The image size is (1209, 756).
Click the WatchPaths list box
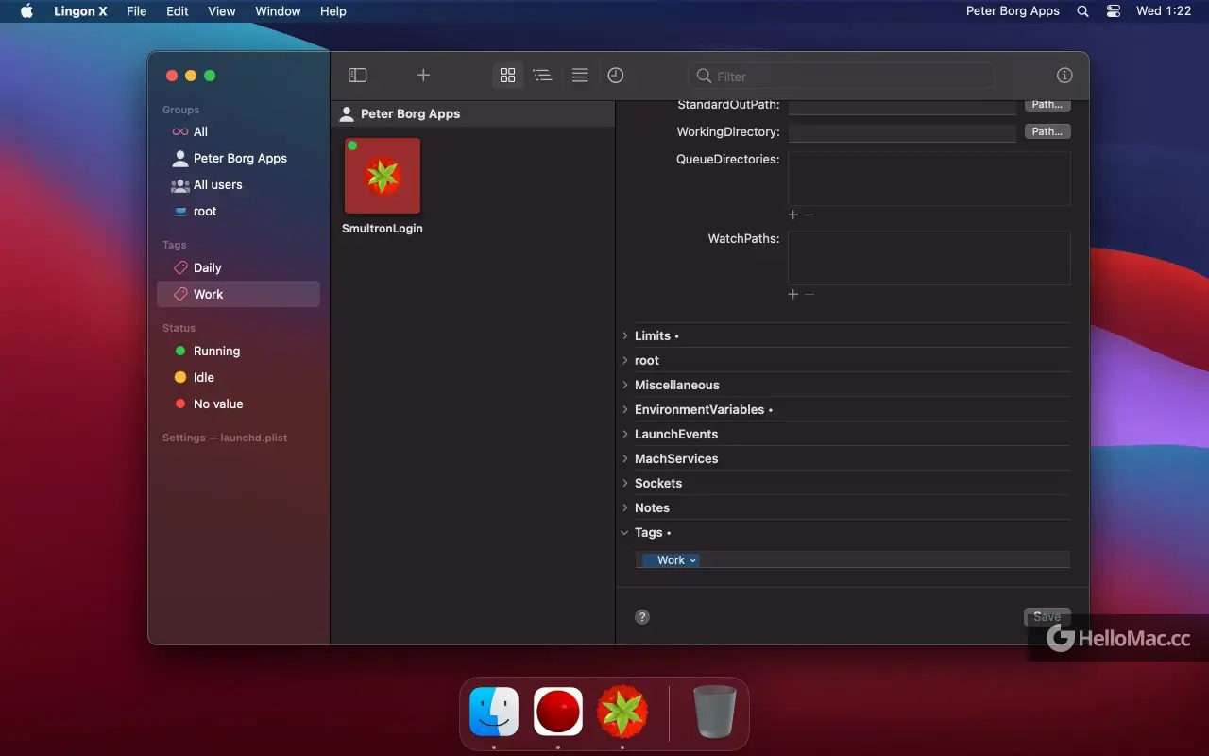(x=929, y=258)
